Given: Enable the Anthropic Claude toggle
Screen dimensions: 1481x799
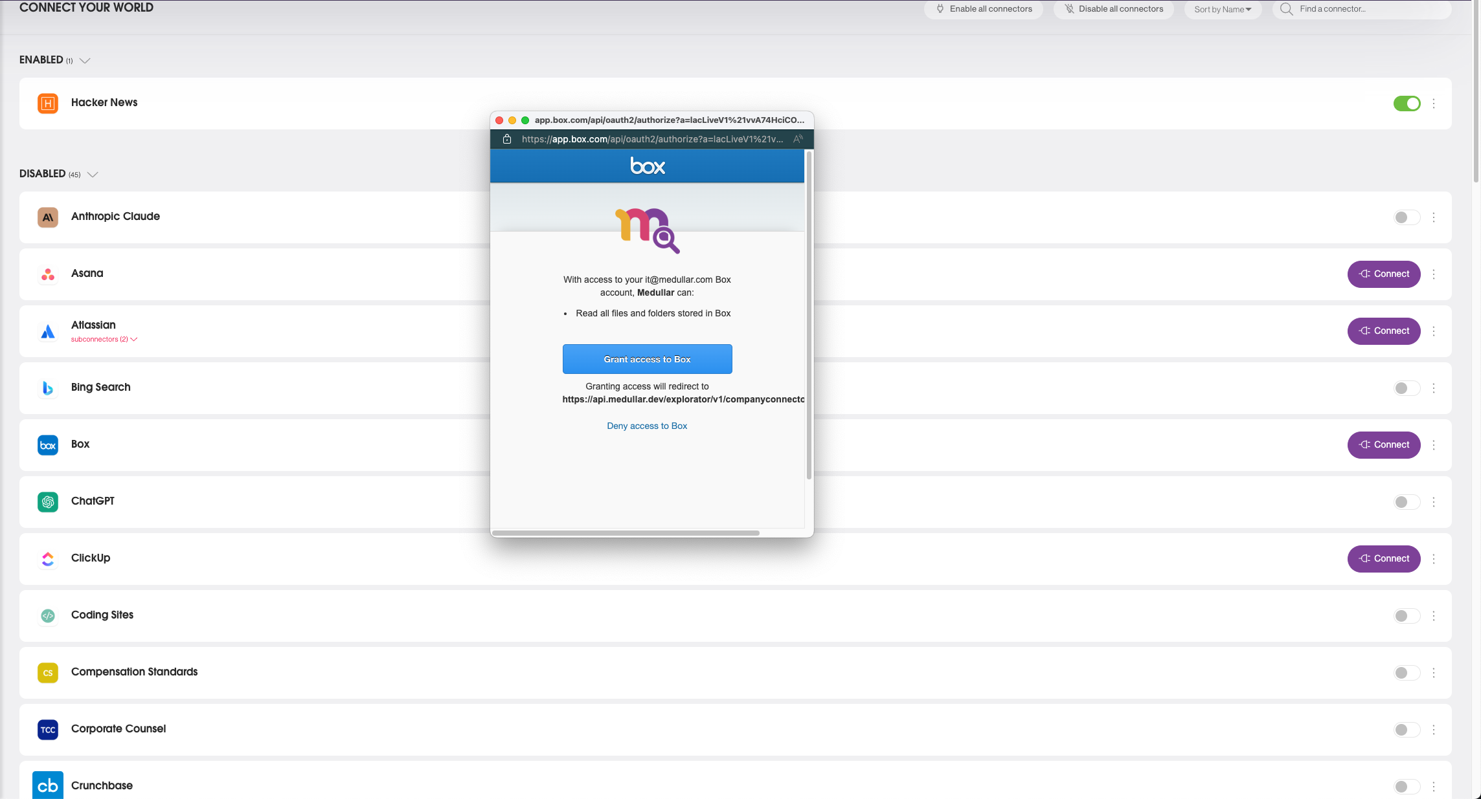Looking at the screenshot, I should (1407, 217).
